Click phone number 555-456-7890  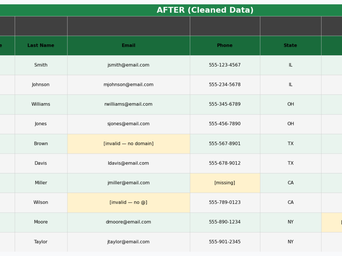225,124
